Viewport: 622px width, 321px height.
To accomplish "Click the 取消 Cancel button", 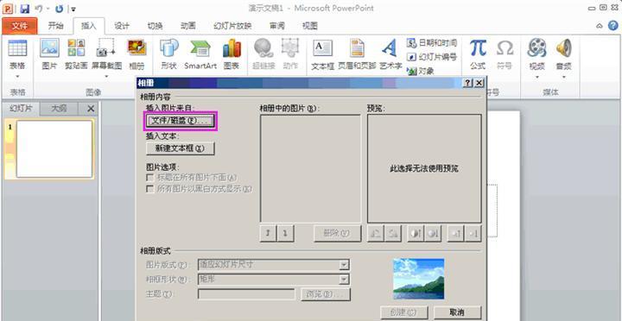I will pyautogui.click(x=457, y=312).
